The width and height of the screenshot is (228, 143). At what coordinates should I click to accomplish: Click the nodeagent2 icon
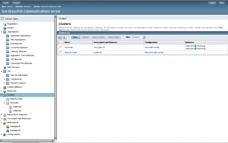[8, 127]
